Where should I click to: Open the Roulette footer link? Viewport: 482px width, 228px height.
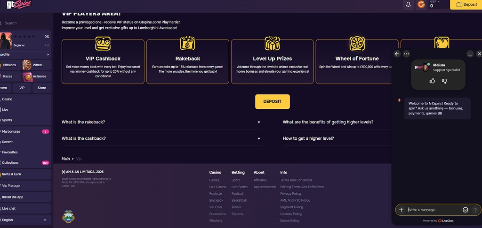[x=216, y=194]
